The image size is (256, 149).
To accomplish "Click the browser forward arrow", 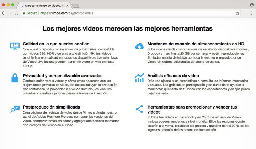I will 10,13.
